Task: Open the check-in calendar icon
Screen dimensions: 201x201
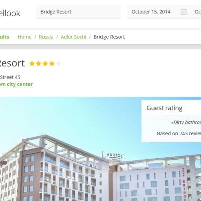Action: pos(184,12)
